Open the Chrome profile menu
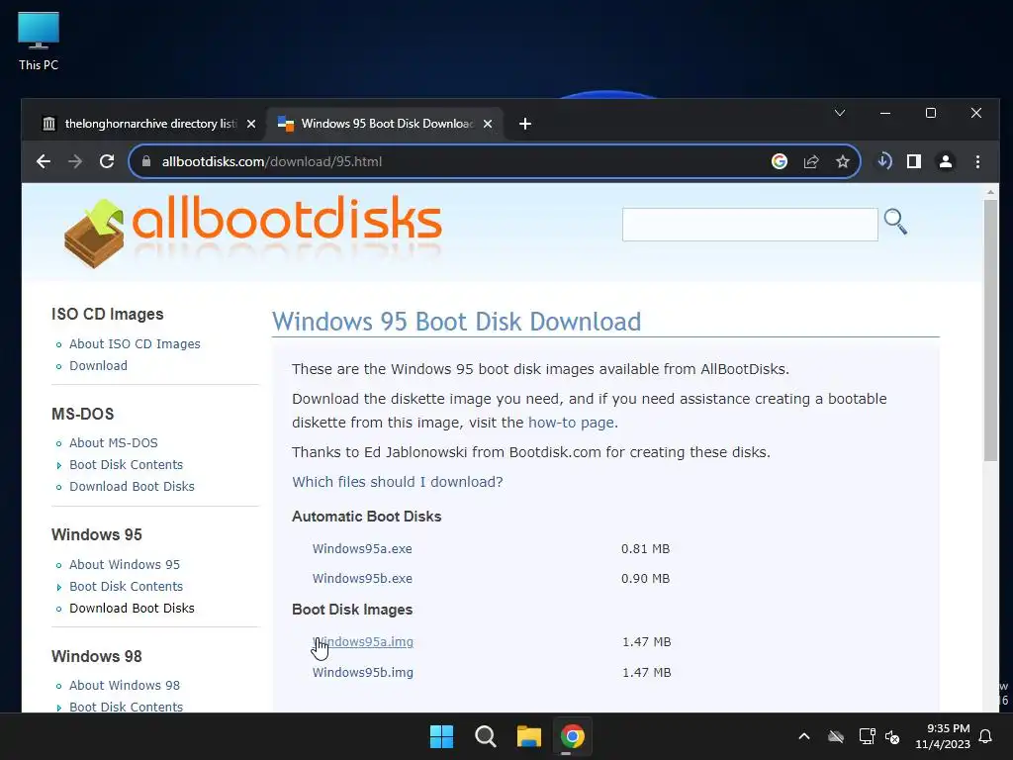The image size is (1013, 760). pyautogui.click(x=945, y=161)
